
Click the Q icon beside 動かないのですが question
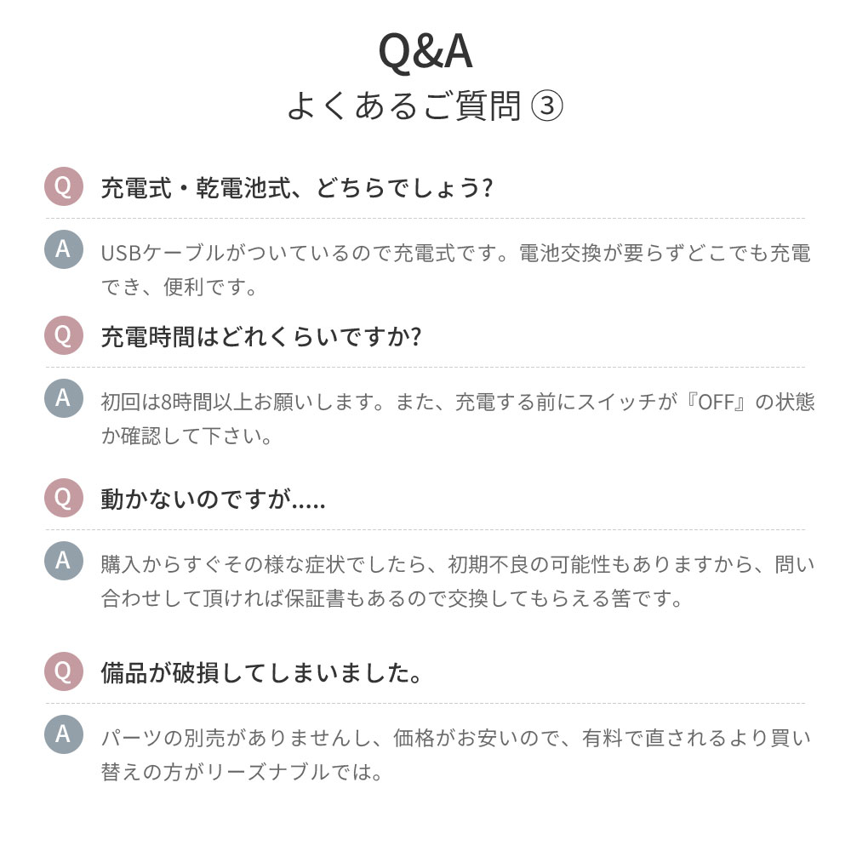pos(64,498)
